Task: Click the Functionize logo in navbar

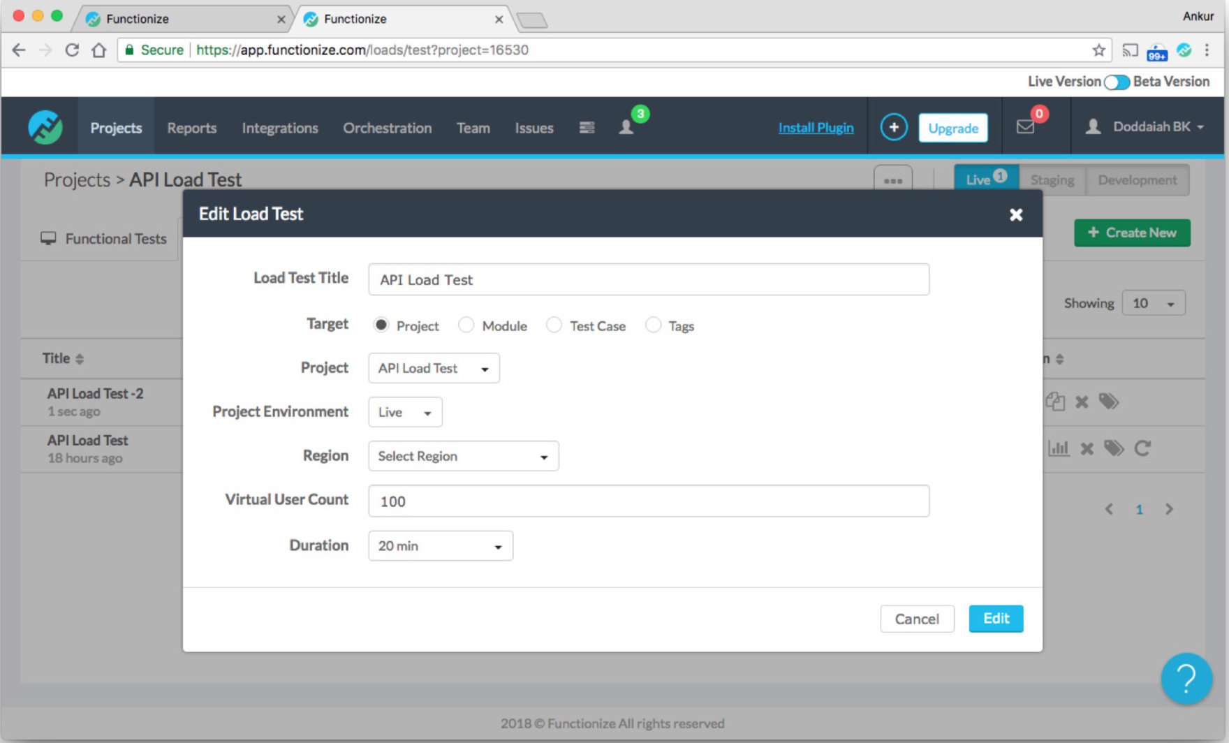Action: (x=45, y=127)
